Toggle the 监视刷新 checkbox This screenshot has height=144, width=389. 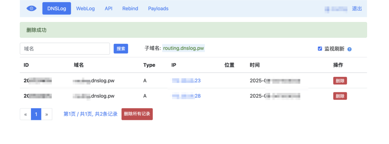(x=320, y=49)
